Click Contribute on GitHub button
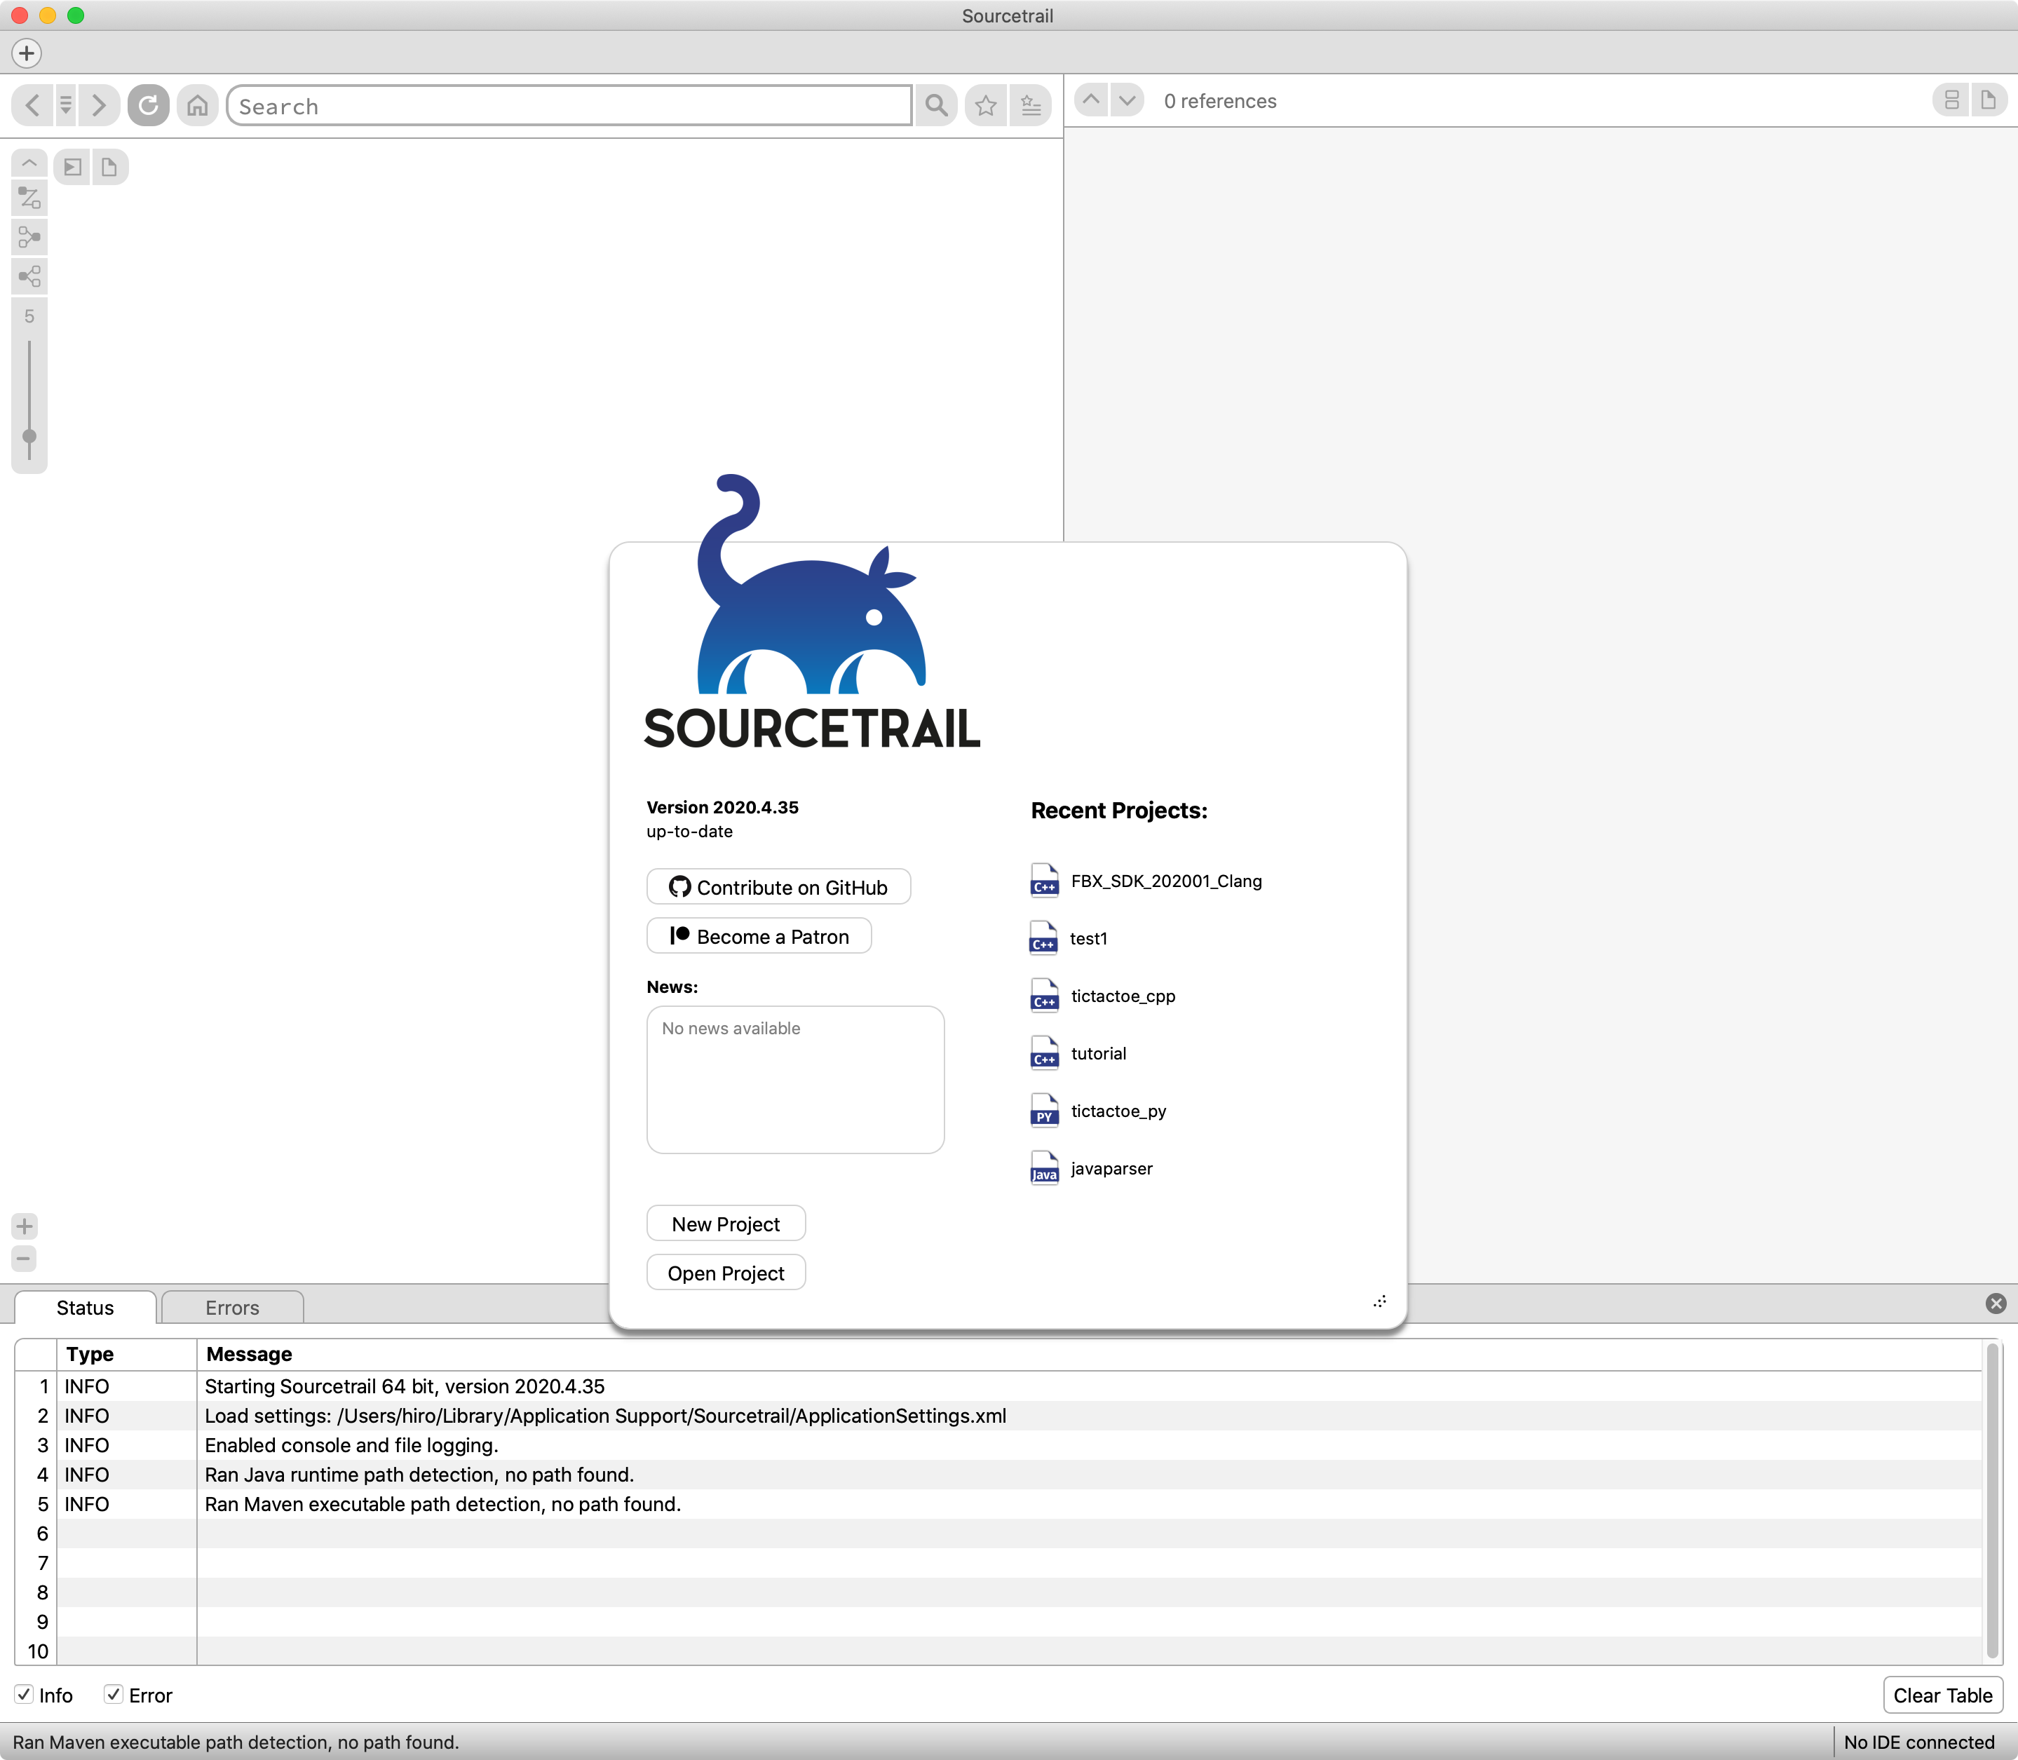Screen dimensions: 2018x1760 778,887
